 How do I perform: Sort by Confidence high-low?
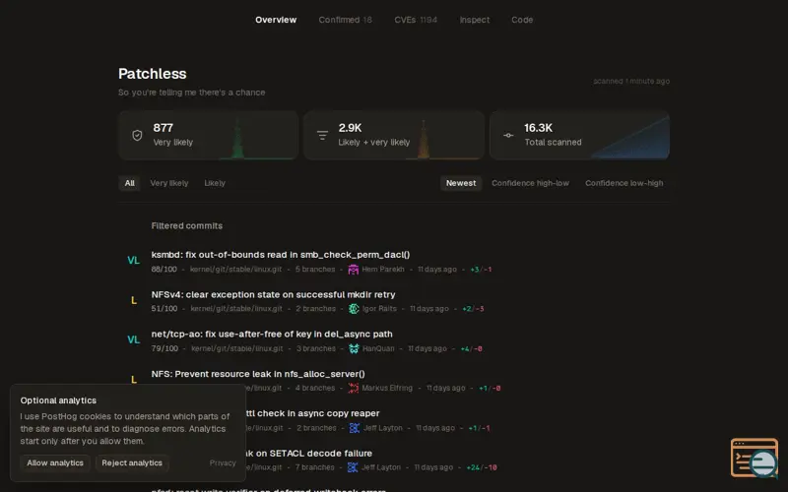click(530, 183)
